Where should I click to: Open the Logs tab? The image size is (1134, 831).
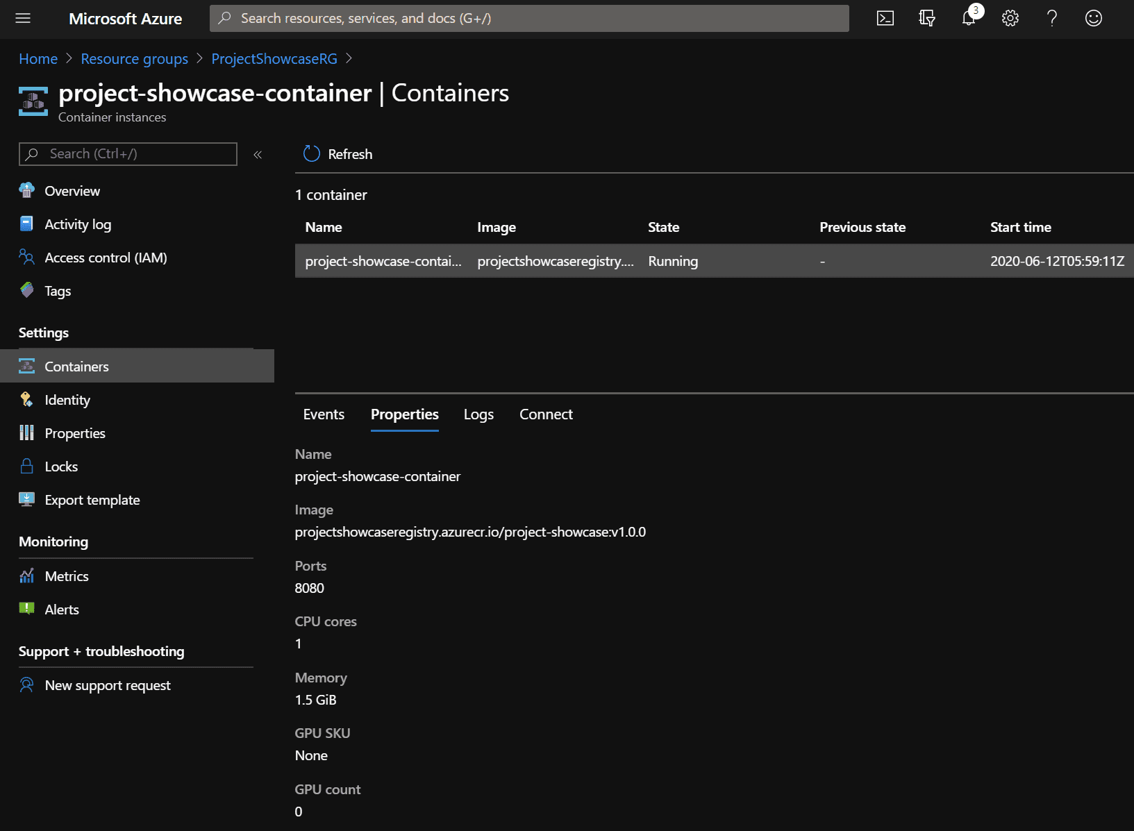coord(478,414)
